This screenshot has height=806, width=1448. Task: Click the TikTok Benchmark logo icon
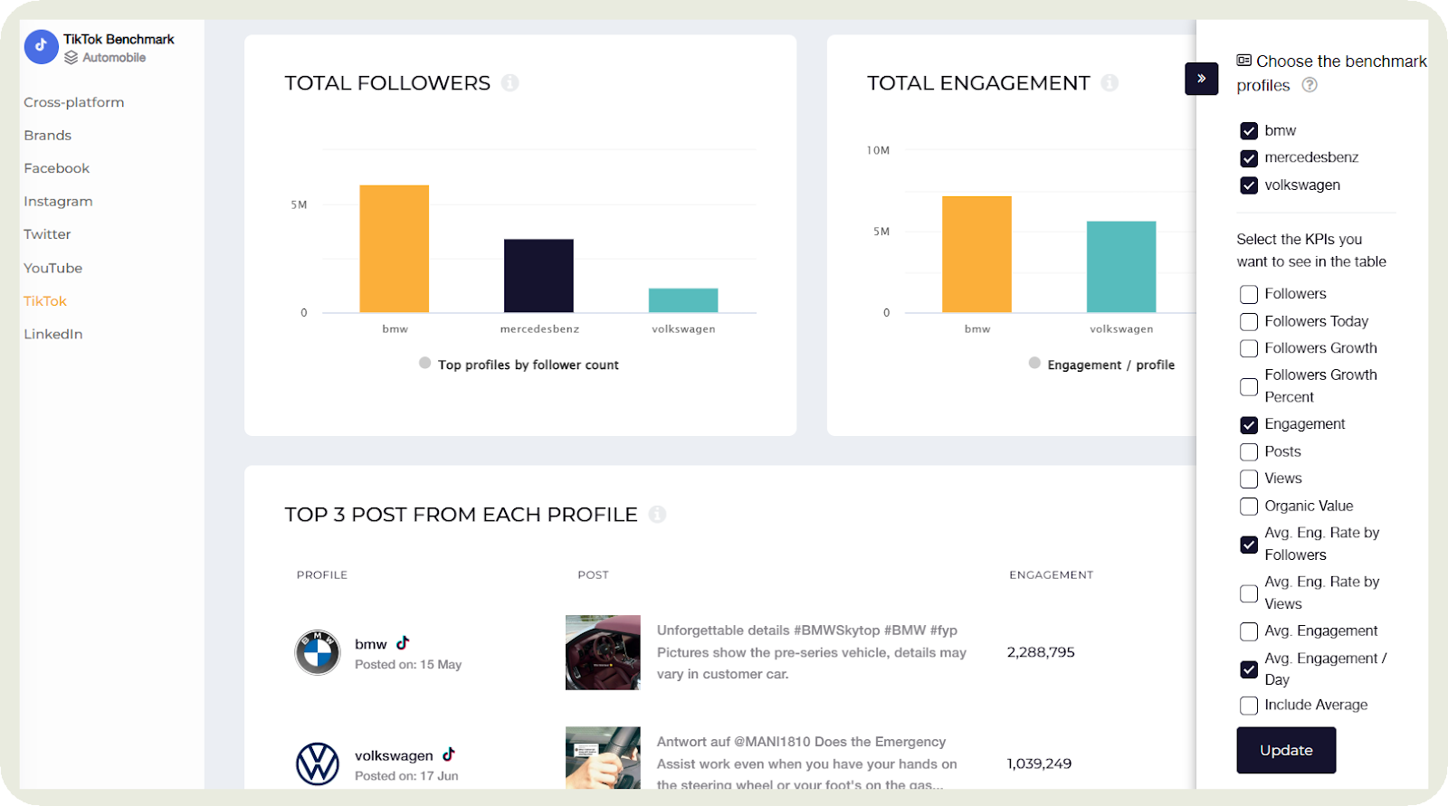pyautogui.click(x=41, y=47)
